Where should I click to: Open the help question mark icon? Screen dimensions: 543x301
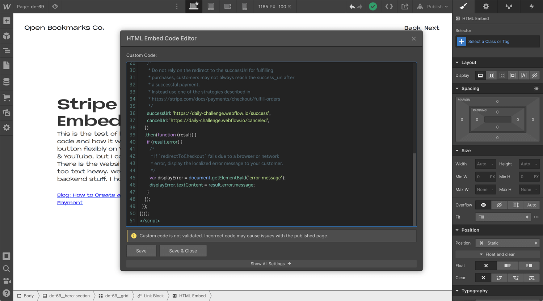click(7, 293)
